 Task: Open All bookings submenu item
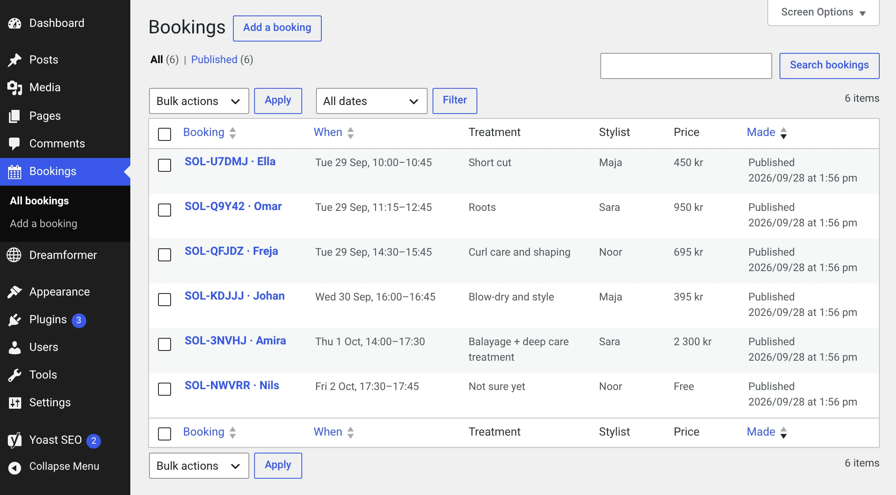pyautogui.click(x=40, y=201)
